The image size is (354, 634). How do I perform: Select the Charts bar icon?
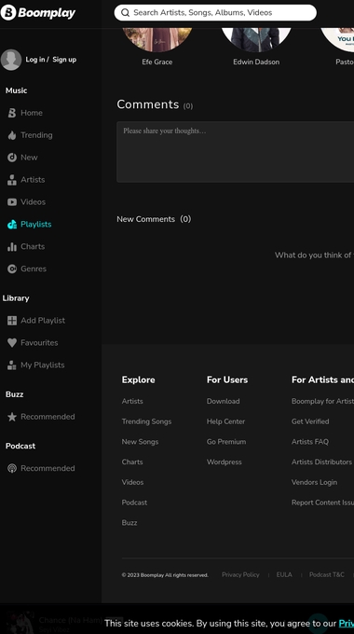(12, 246)
